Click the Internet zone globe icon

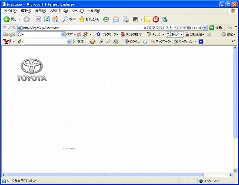tap(201, 181)
